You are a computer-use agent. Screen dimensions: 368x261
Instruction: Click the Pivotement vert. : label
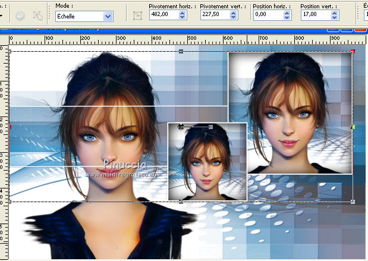[x=223, y=7]
